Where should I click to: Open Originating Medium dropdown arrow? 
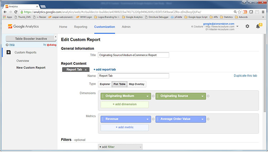[148, 96]
